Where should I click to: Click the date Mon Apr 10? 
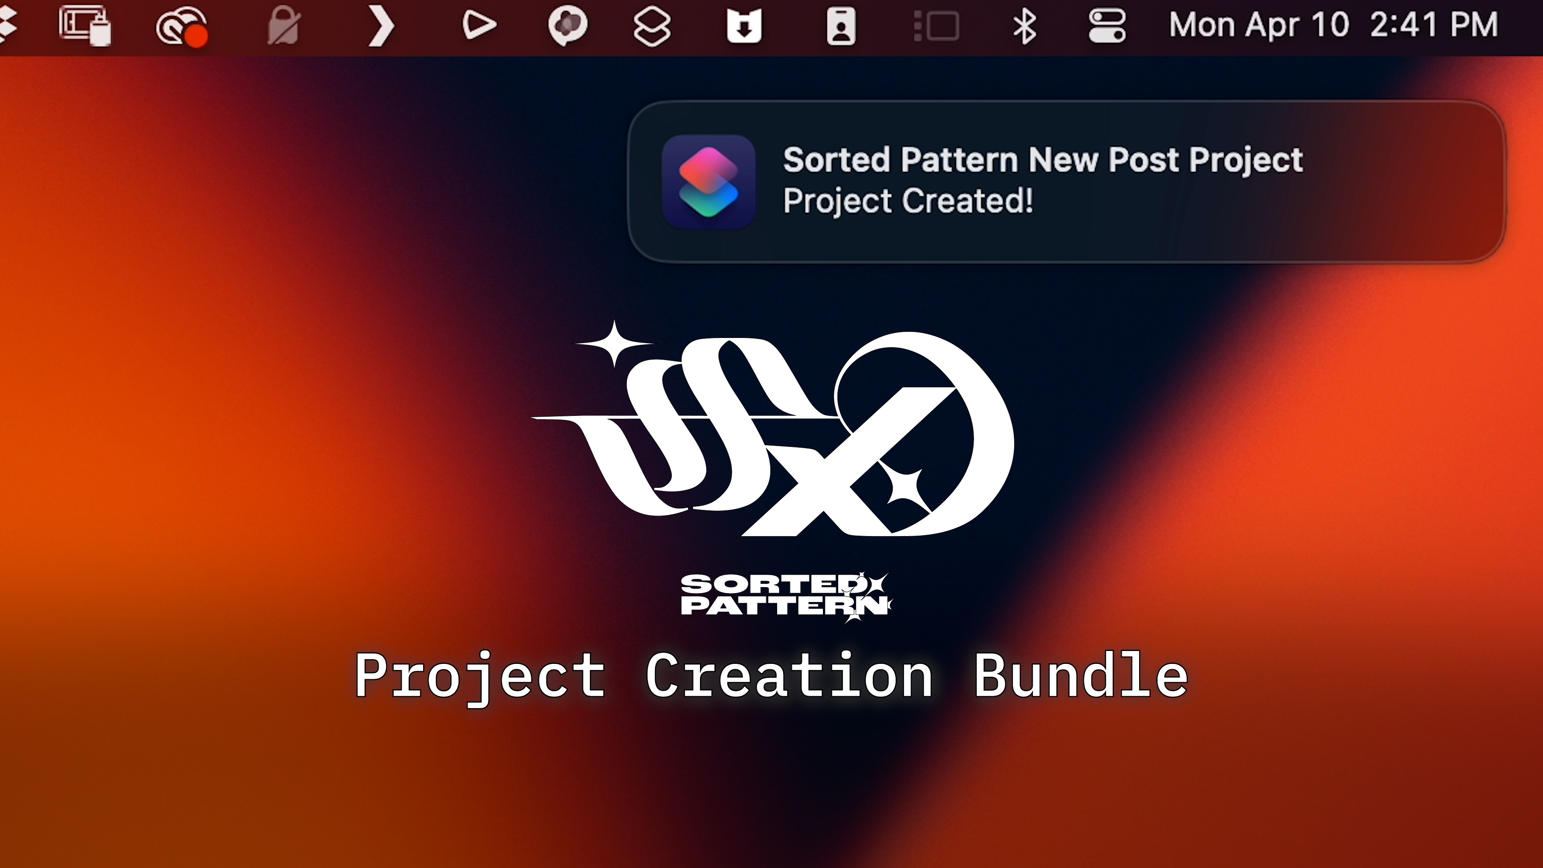pos(1259,25)
